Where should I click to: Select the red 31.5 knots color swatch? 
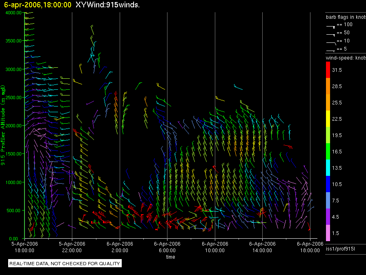coord(328,70)
